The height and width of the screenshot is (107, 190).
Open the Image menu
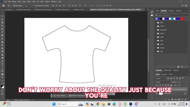pyautogui.click(x=14, y=1)
